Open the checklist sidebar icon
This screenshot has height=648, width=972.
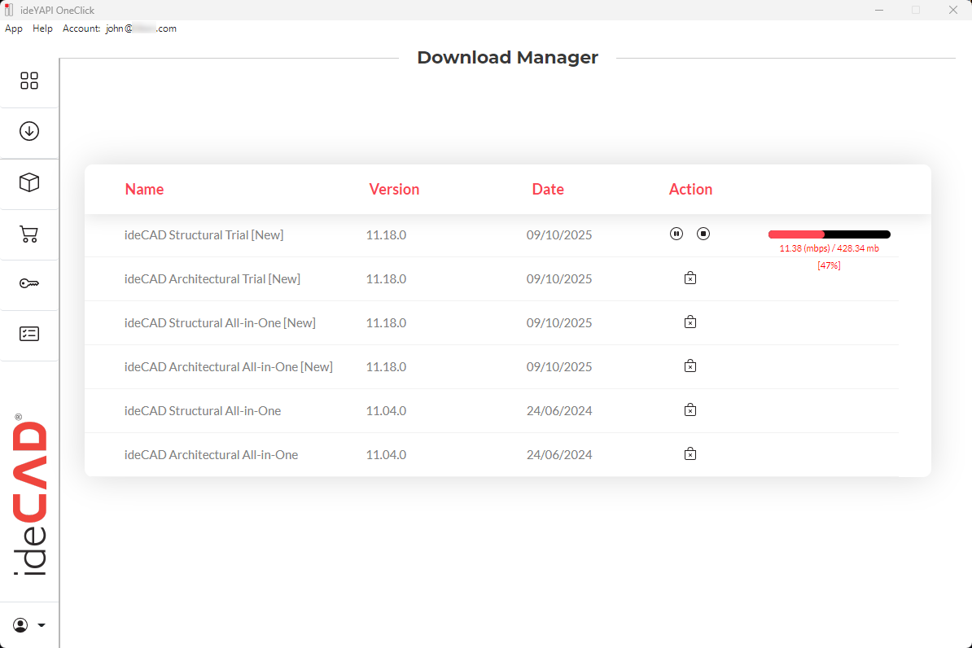click(x=29, y=334)
